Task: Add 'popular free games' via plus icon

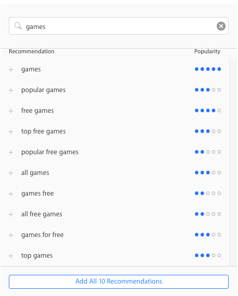Action: coord(11,152)
